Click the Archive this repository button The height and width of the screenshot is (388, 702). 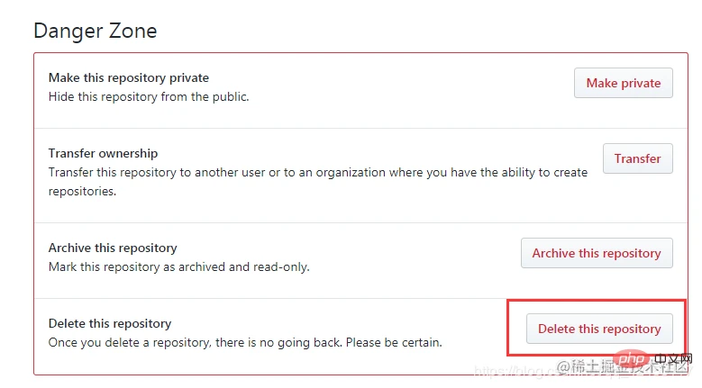[x=597, y=253]
